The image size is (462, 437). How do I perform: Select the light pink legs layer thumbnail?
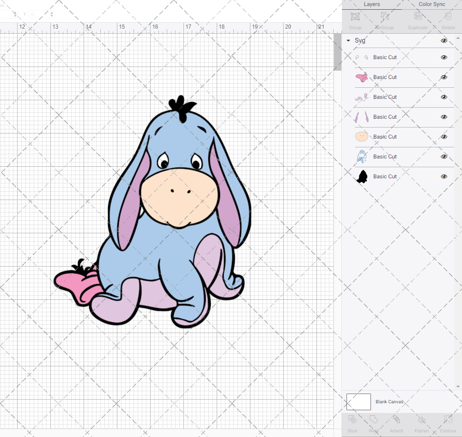point(362,97)
